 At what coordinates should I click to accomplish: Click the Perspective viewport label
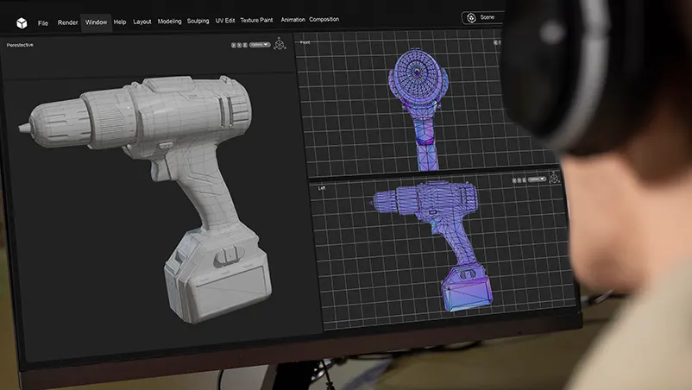click(20, 45)
